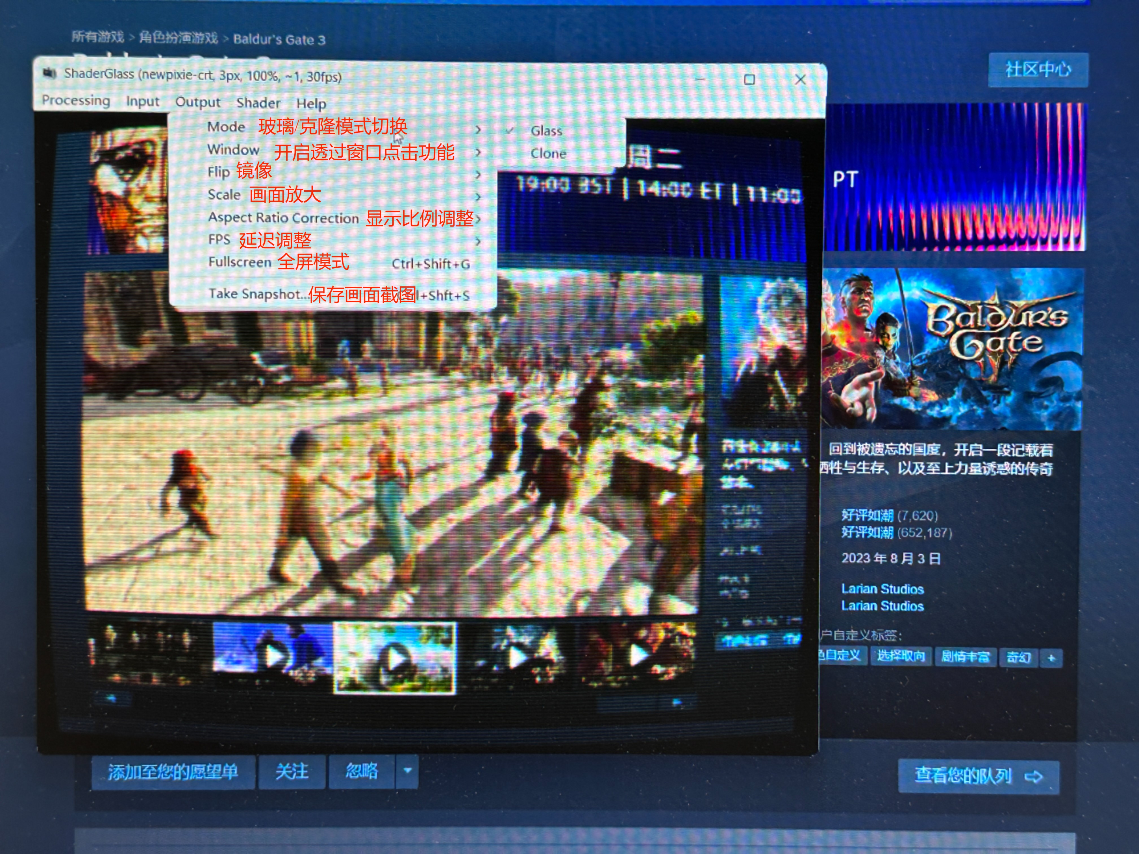Click the plus icon to add a tag

[x=1051, y=658]
